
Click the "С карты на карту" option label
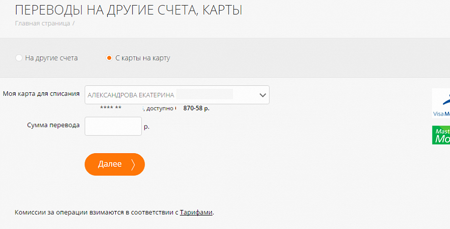tap(143, 58)
